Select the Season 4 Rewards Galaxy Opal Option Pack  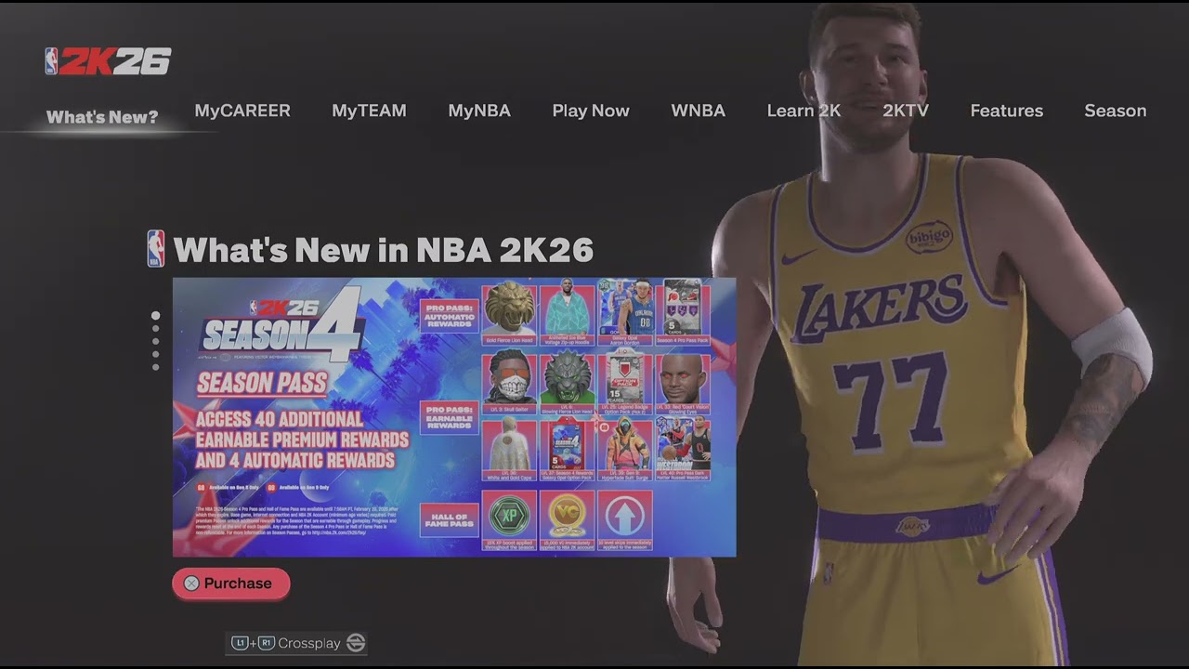(x=567, y=449)
